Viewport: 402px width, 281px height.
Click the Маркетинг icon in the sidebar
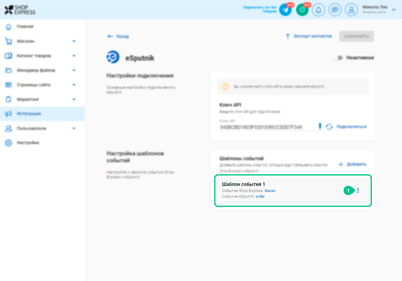pyautogui.click(x=8, y=100)
